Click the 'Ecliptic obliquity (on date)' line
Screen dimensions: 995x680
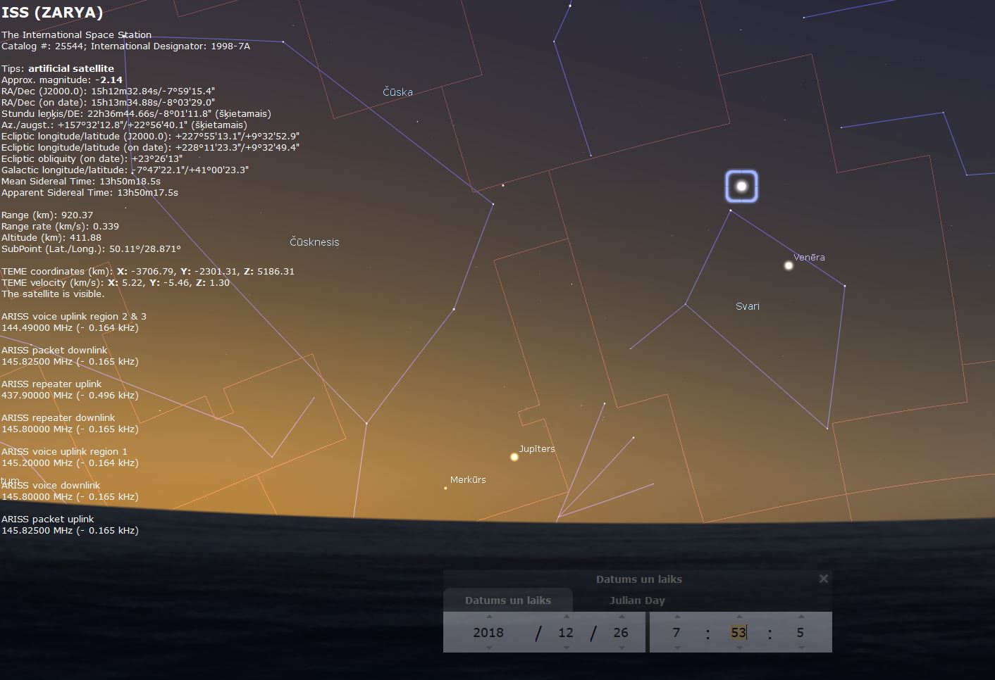pos(92,158)
